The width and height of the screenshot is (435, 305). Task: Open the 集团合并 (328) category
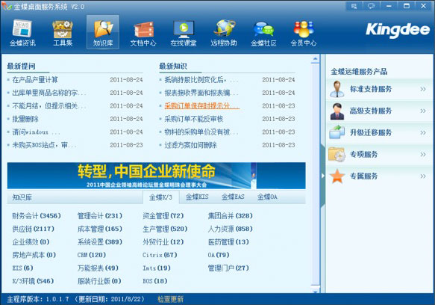click(x=231, y=216)
